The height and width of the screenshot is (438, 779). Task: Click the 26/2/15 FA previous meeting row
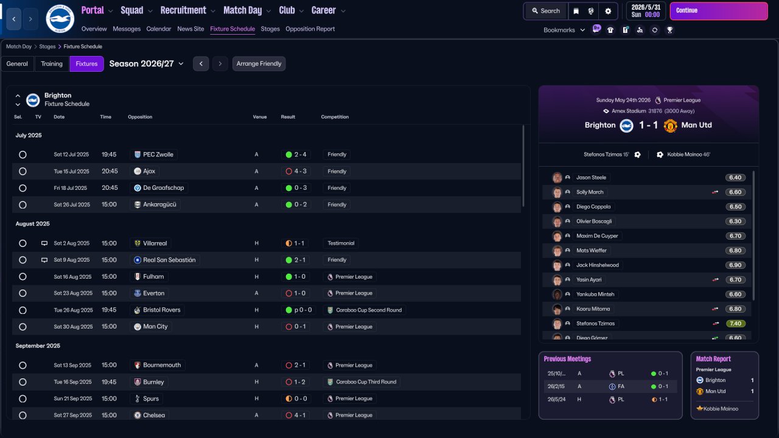point(610,386)
